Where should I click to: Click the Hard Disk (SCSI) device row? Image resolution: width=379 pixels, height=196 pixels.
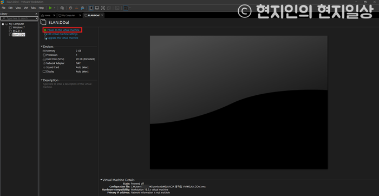[x=69, y=59]
